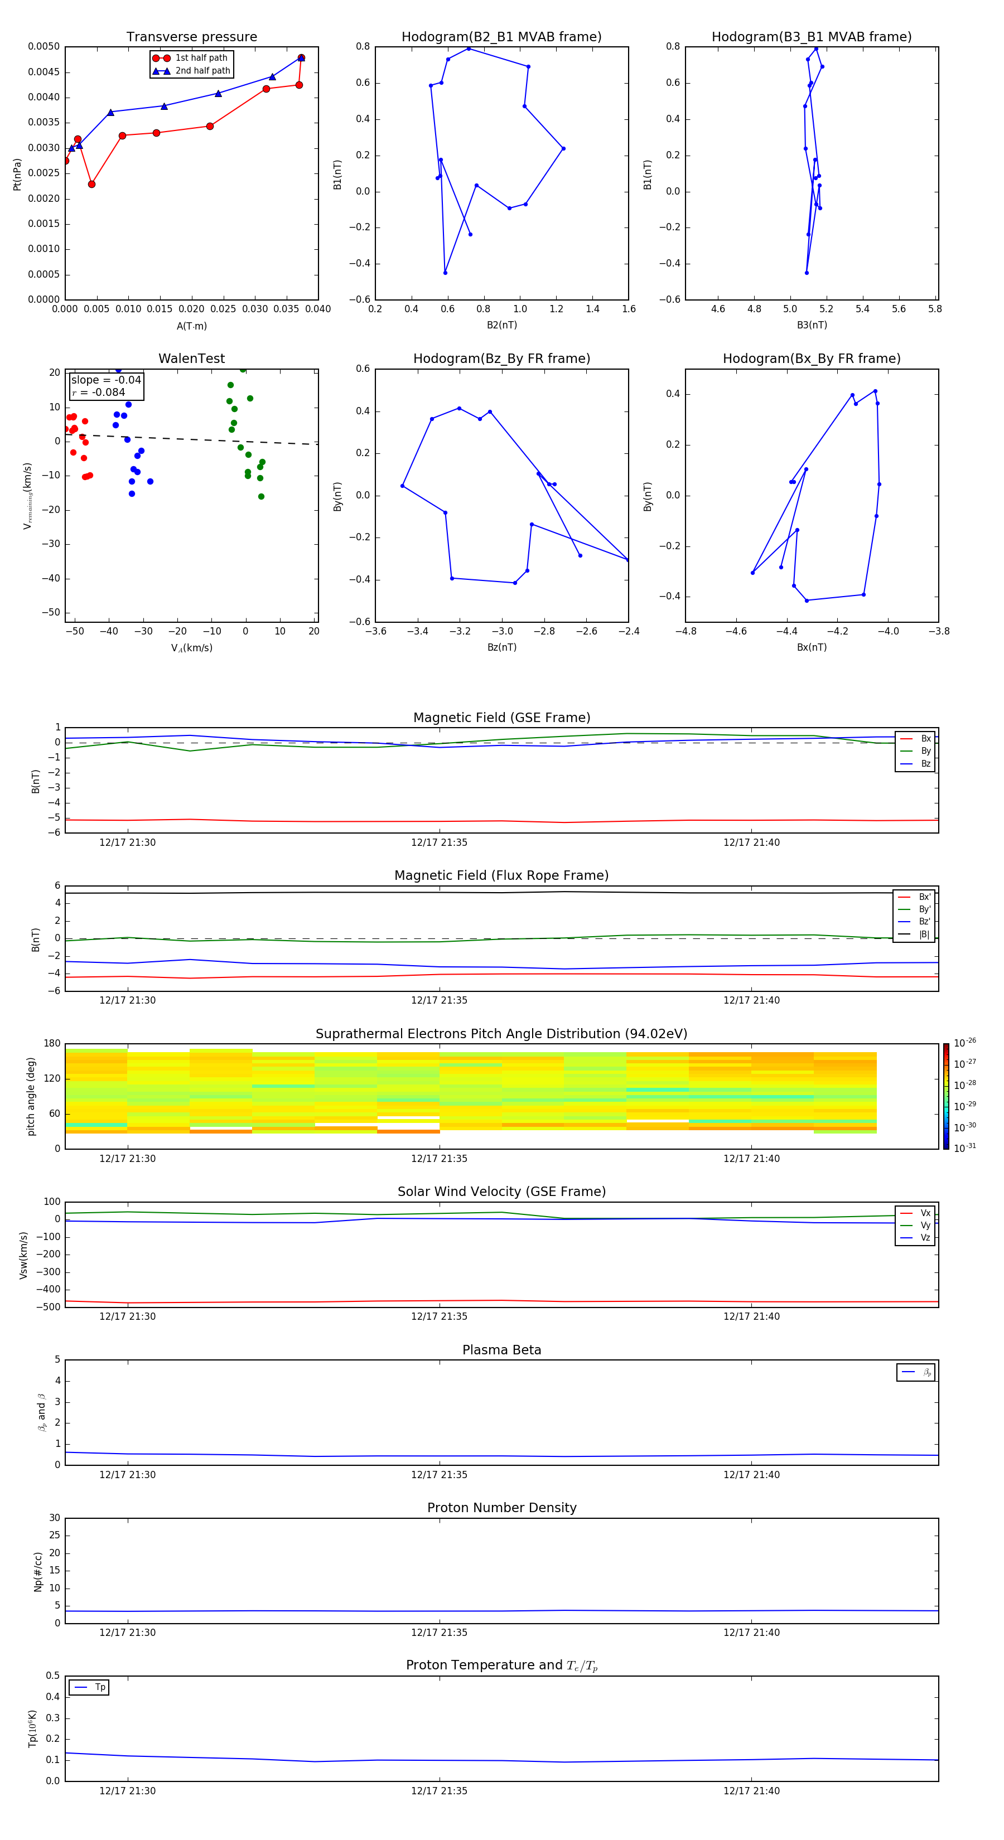Click the 'Bx(nT)' x-axis label
Image resolution: width=1004 pixels, height=1840 pixels.
(812, 647)
